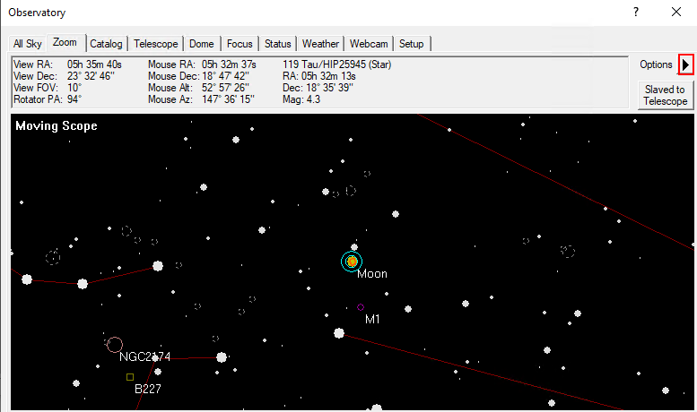Select the M1 object marker
This screenshot has width=697, height=412.
click(x=361, y=307)
